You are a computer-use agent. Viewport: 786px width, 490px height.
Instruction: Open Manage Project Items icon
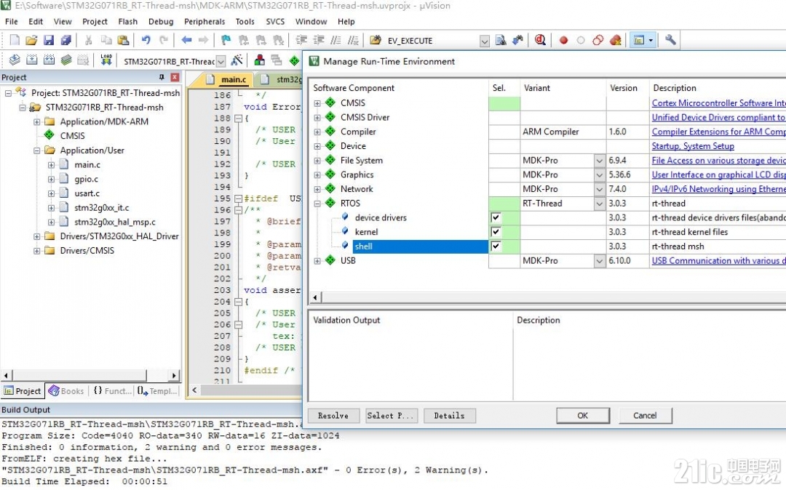259,60
